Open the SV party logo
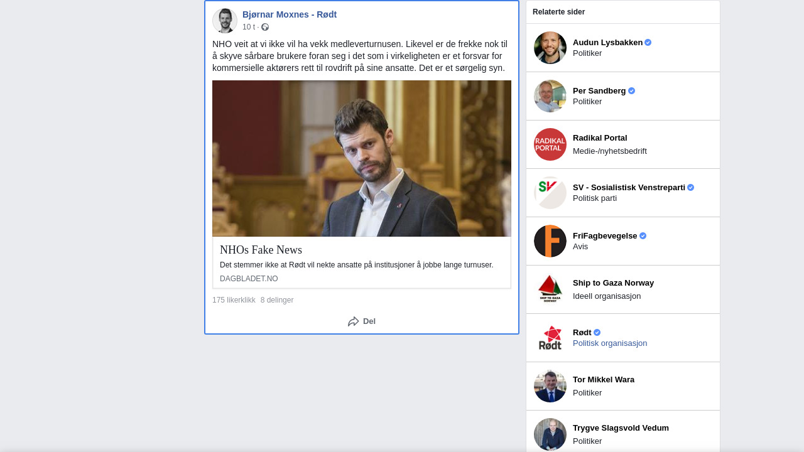Screen dimensions: 804x452 [550, 193]
